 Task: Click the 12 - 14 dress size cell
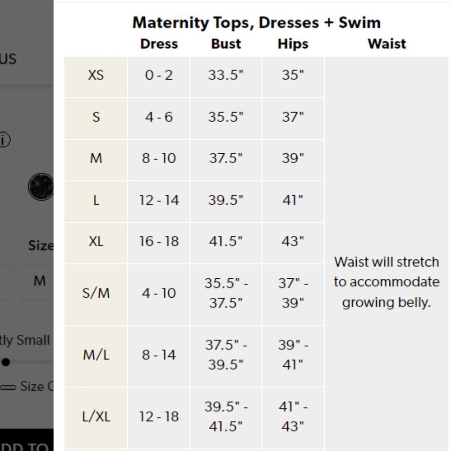coord(159,200)
